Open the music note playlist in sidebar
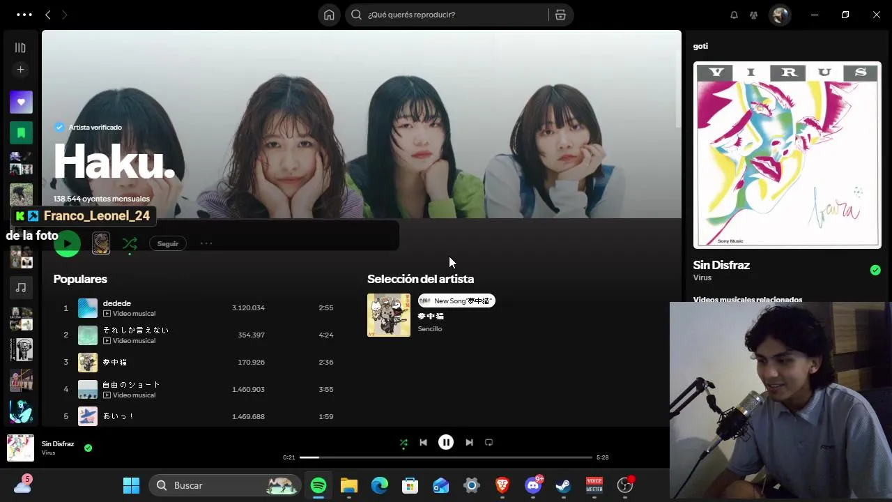This screenshot has width=892, height=502. pos(21,287)
